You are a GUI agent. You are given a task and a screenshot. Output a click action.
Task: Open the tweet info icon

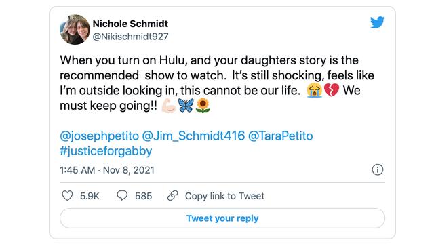(x=378, y=169)
